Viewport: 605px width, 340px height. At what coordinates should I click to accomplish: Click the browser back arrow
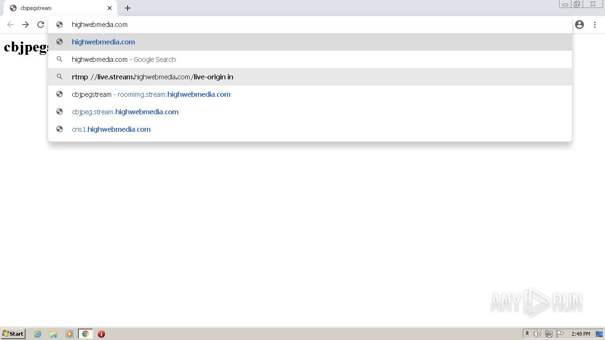[10, 25]
